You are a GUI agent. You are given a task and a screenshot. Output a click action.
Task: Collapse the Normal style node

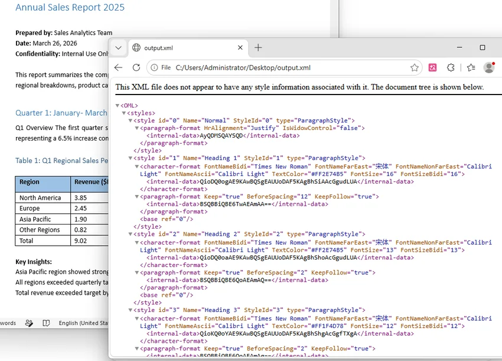click(131, 121)
